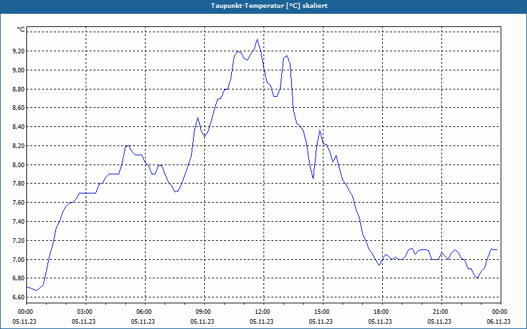
Task: Click the °C unit label on the y-axis
Action: pos(21,30)
